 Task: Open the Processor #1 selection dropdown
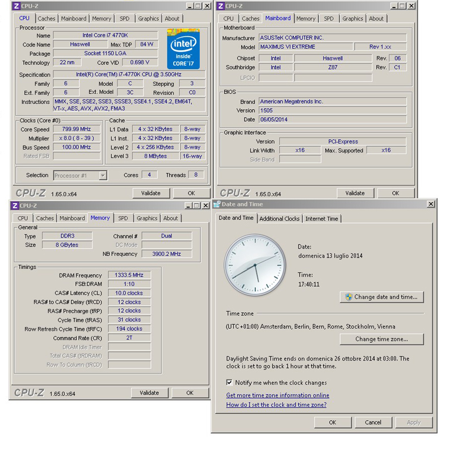pyautogui.click(x=80, y=176)
